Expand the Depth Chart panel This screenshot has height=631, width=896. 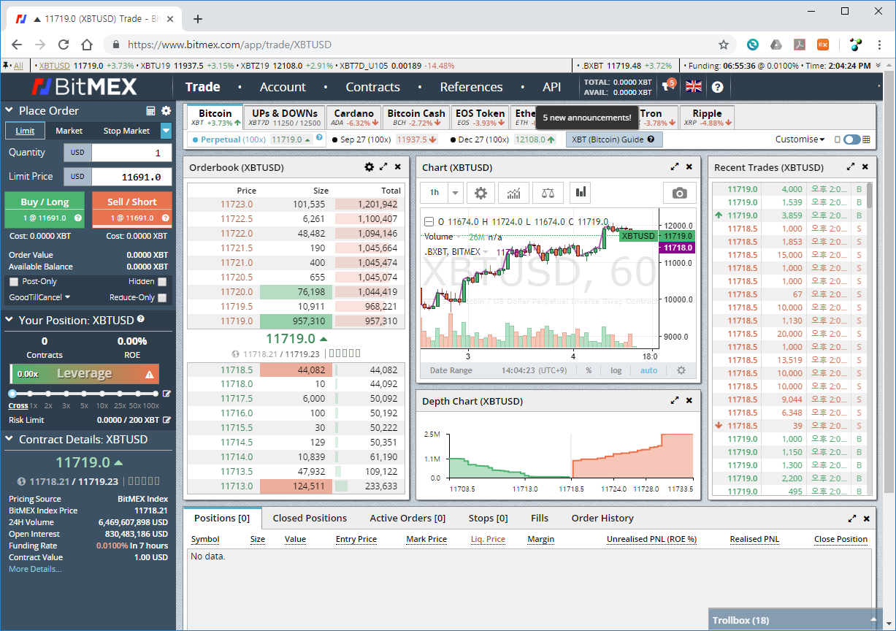pyautogui.click(x=675, y=401)
